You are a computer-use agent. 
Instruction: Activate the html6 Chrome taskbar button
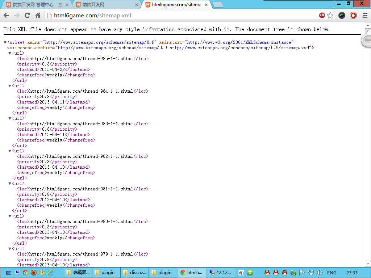[192, 273]
